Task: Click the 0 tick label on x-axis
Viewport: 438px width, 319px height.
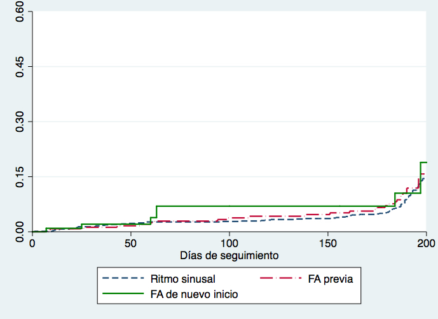Action: coord(32,243)
